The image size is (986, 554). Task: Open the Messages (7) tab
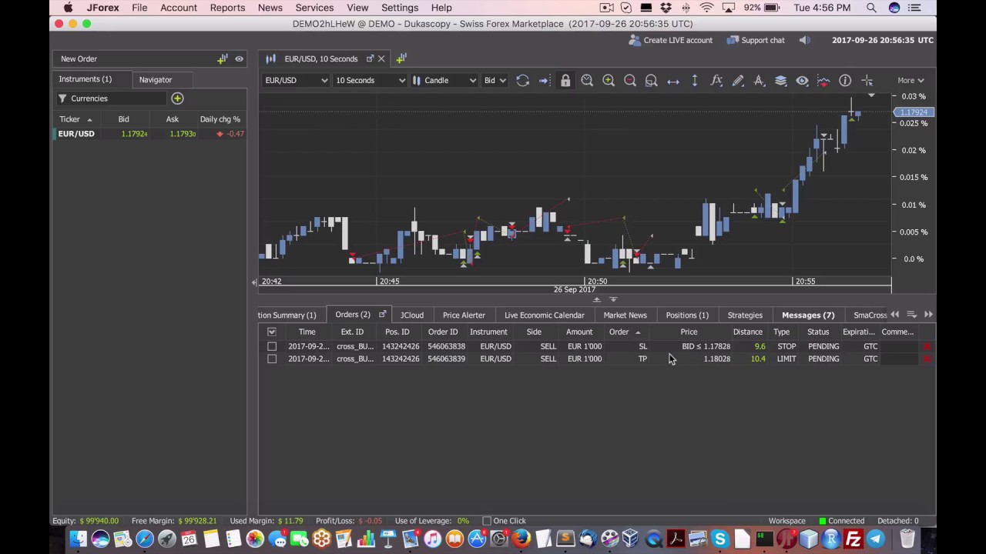(x=808, y=315)
